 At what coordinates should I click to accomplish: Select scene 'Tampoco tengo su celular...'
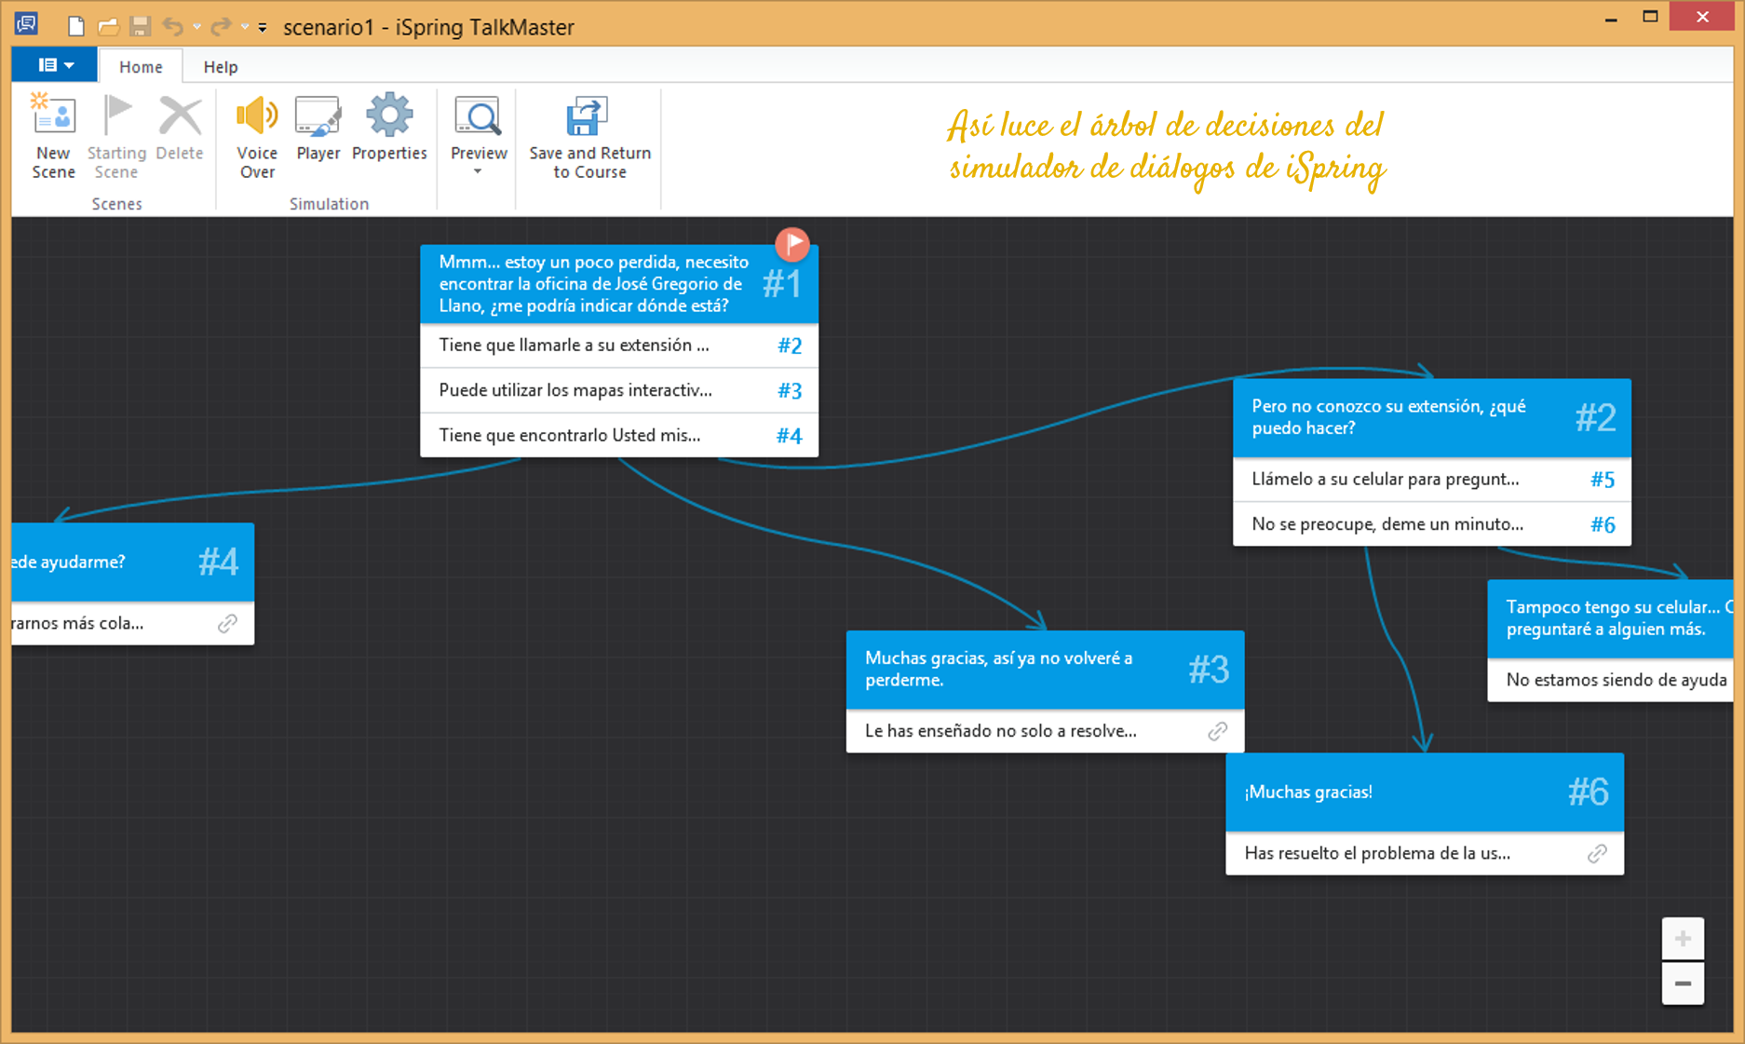coord(1610,618)
